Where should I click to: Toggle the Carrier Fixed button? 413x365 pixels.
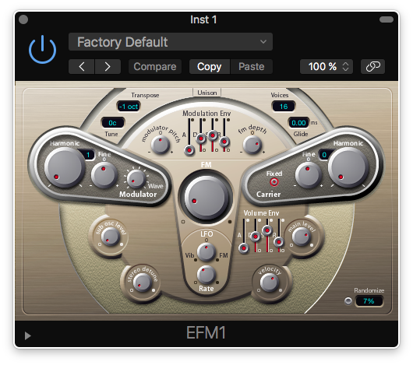274,182
